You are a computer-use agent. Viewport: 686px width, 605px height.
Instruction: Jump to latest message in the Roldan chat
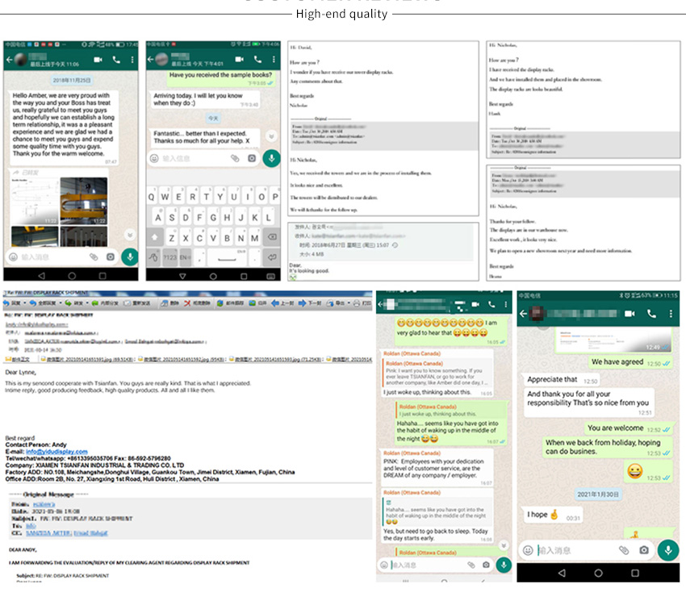coord(504,545)
